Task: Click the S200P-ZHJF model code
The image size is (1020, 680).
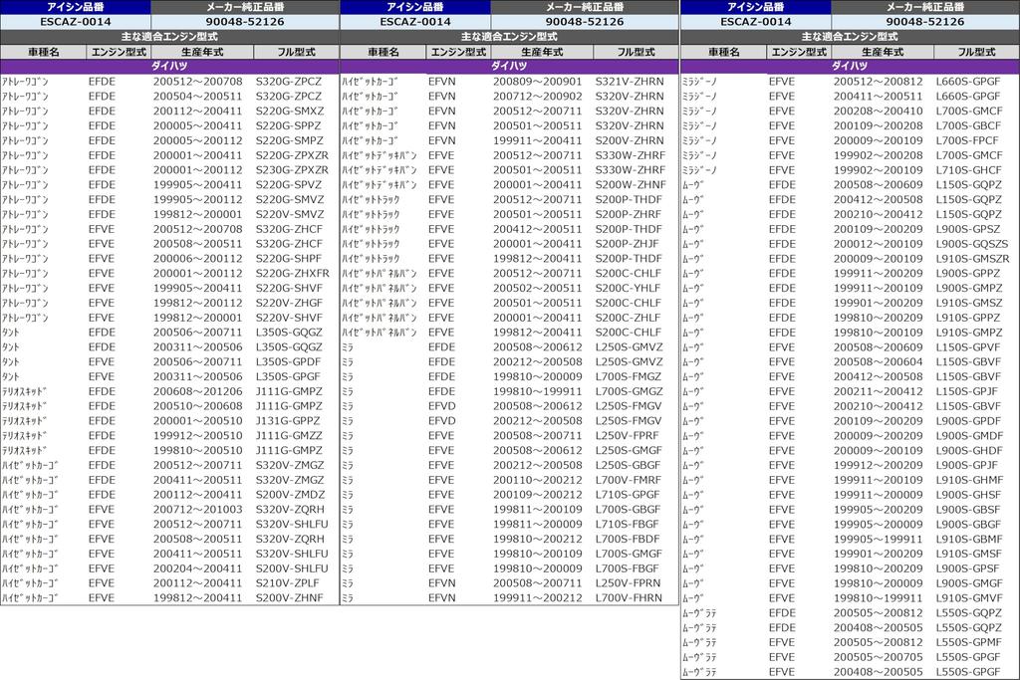Action: click(628, 243)
